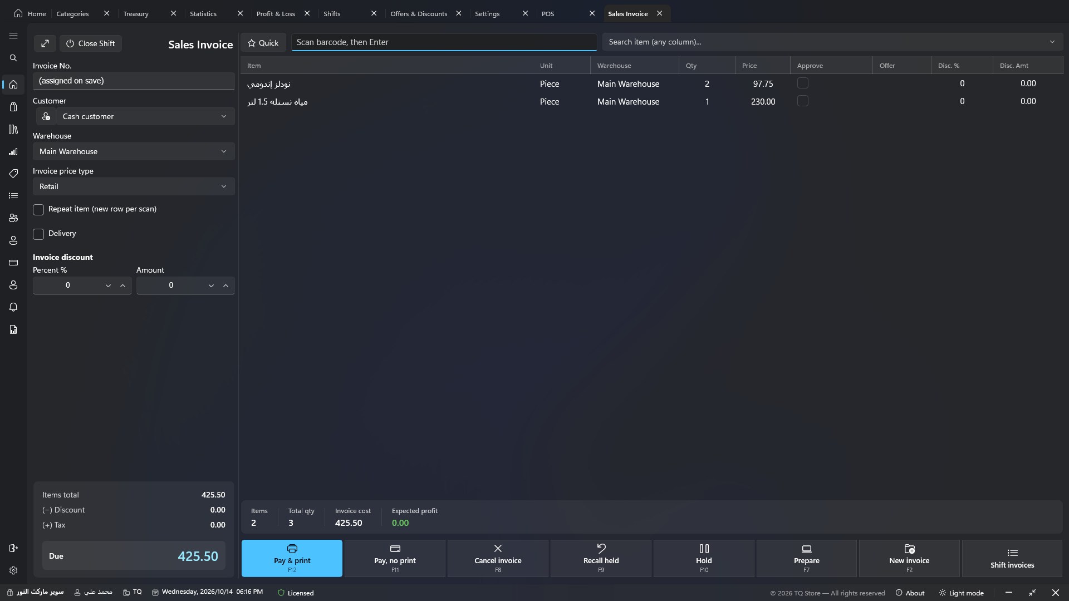The height and width of the screenshot is (601, 1069).
Task: Open the users group icon in the sidebar
Action: point(13,218)
